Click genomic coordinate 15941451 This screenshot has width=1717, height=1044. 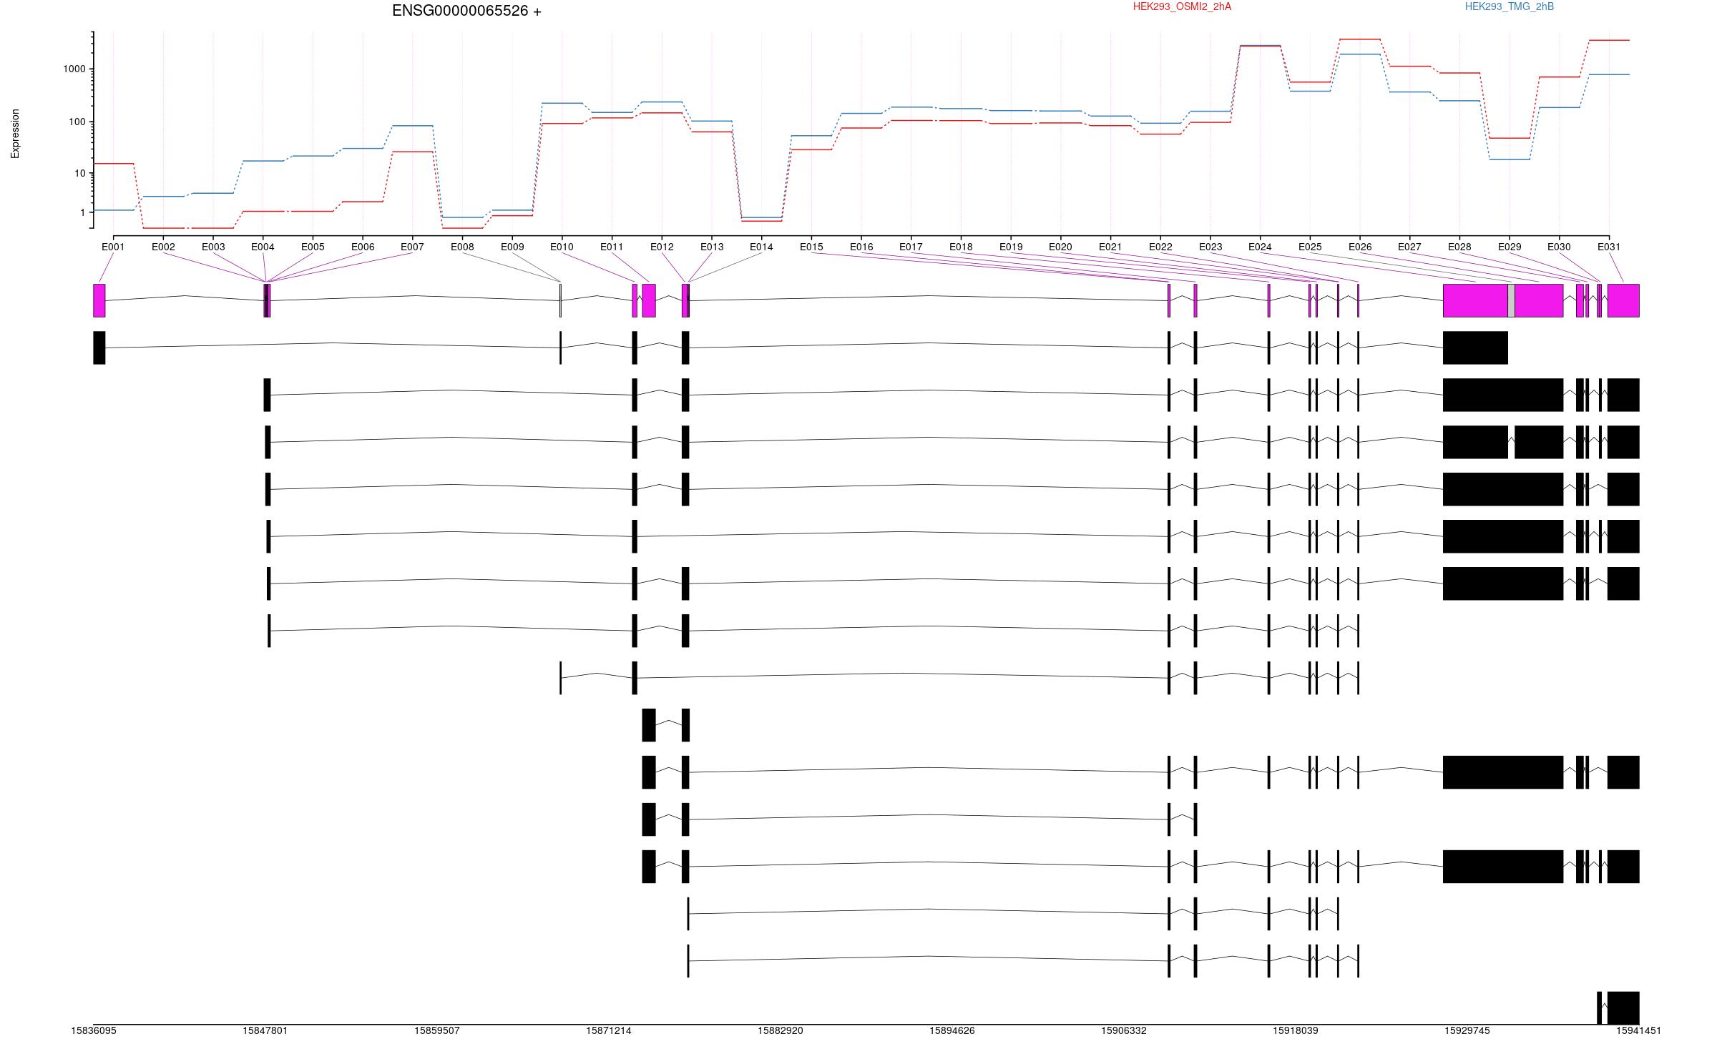point(1639,1030)
